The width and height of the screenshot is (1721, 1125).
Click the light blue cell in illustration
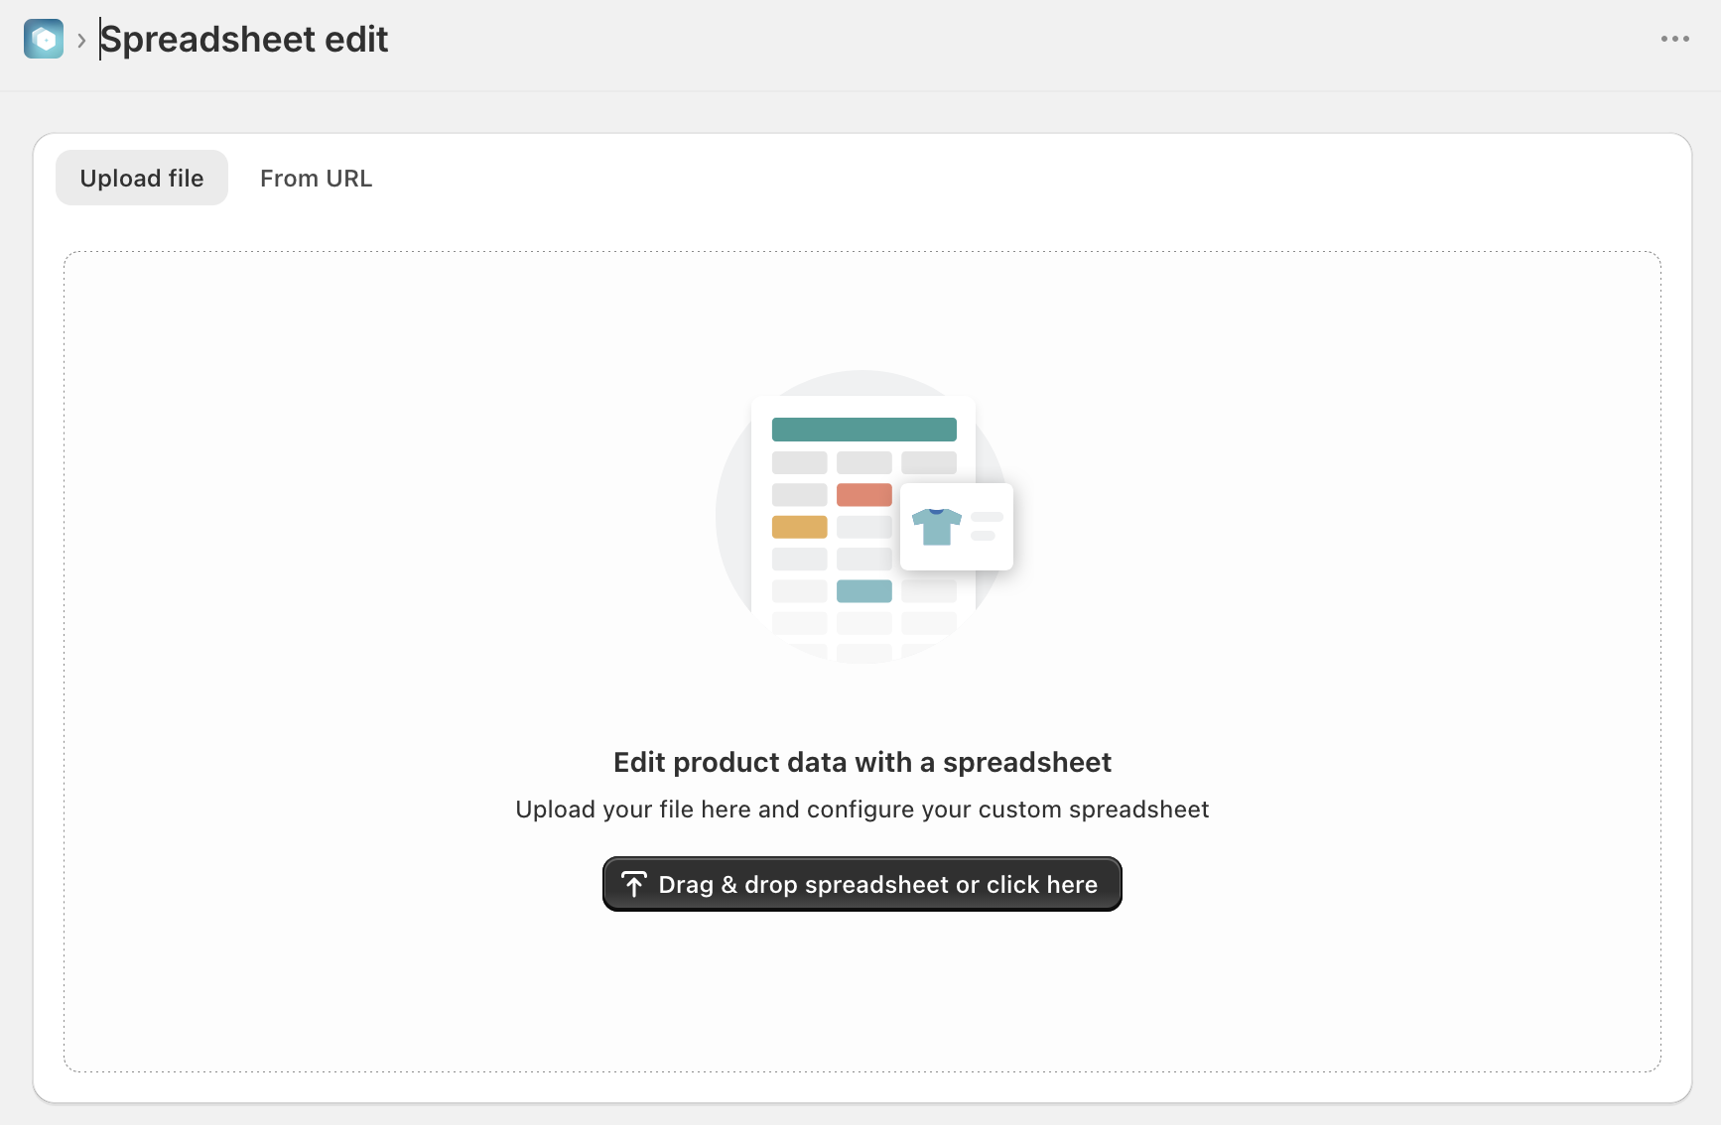point(864,591)
